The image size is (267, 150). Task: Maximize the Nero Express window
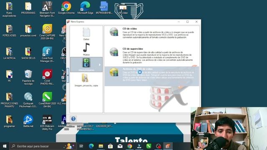pos(187,22)
